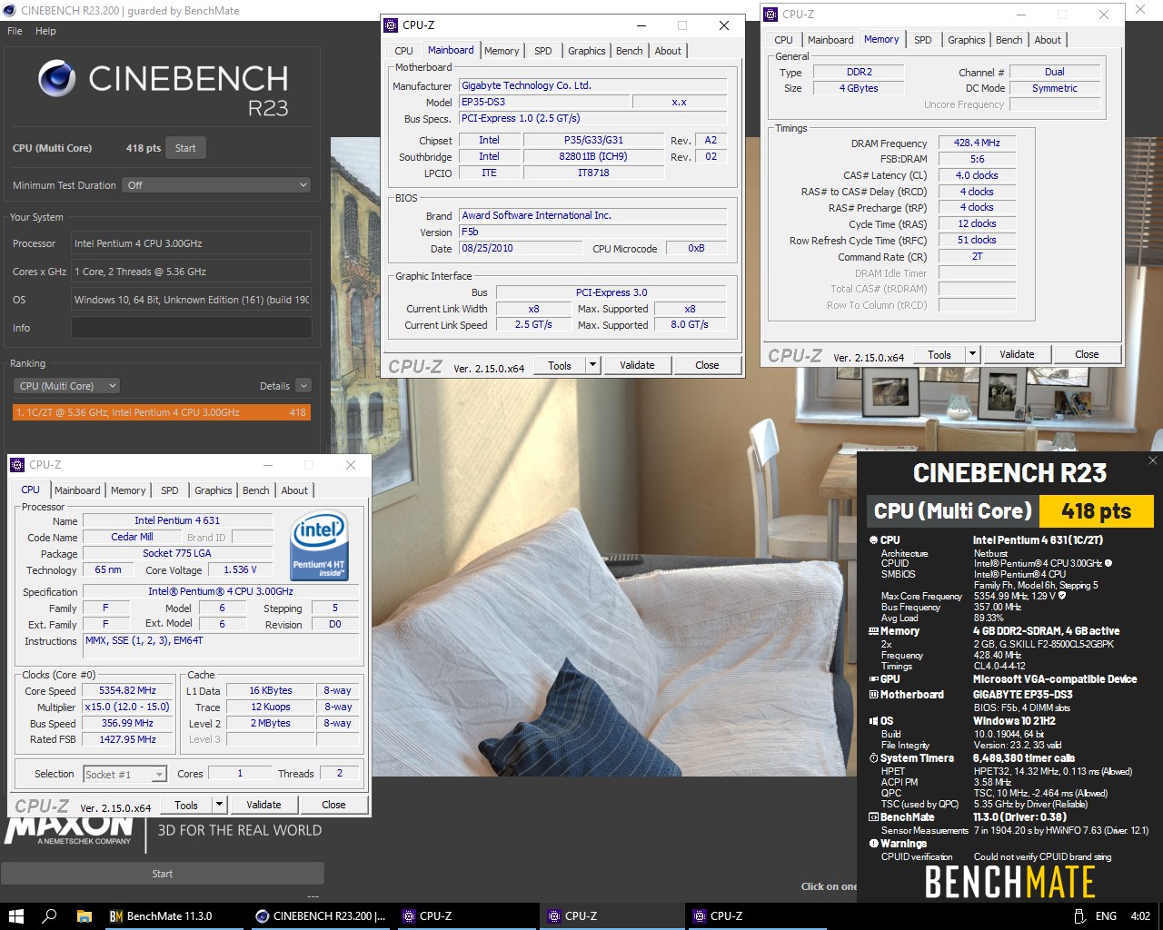Switch to Mainboard tab in bottom-left CPU-Z
Screen dimensions: 1163x930
[77, 490]
